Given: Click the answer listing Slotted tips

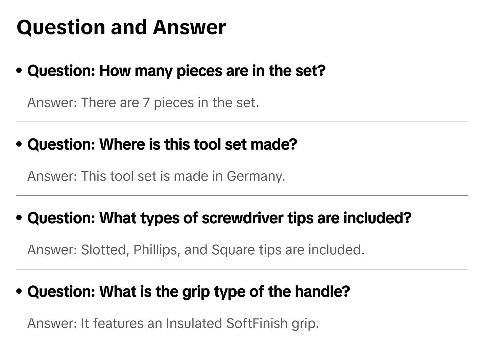Looking at the screenshot, I should pos(196,250).
